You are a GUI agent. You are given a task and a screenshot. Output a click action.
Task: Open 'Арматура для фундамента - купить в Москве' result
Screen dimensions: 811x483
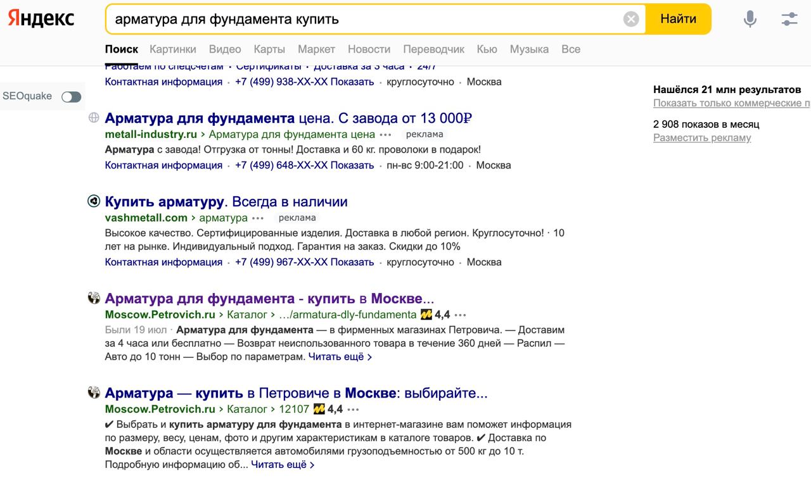pyautogui.click(x=269, y=299)
